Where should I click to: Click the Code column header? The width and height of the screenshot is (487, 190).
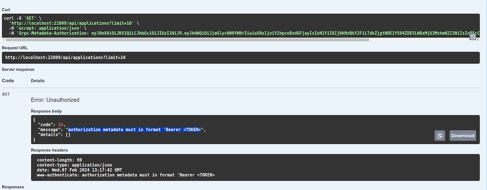[x=8, y=81]
